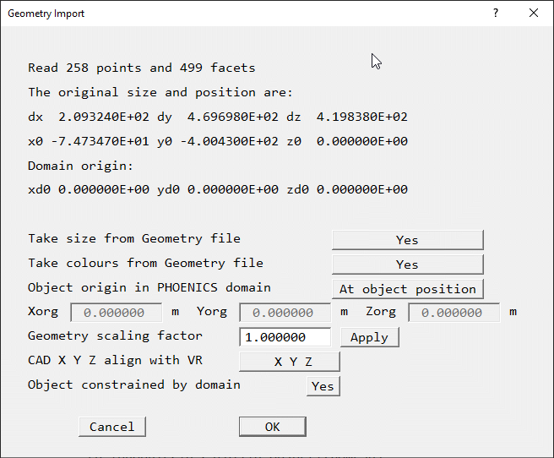Close the Geometry Import dialog
This screenshot has width=554, height=458.
[533, 14]
